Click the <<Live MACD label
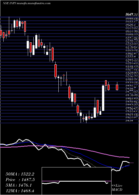The image size is (139, 195). (x=117, y=188)
